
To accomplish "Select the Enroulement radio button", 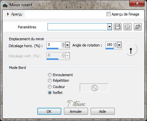I will click(50, 75).
